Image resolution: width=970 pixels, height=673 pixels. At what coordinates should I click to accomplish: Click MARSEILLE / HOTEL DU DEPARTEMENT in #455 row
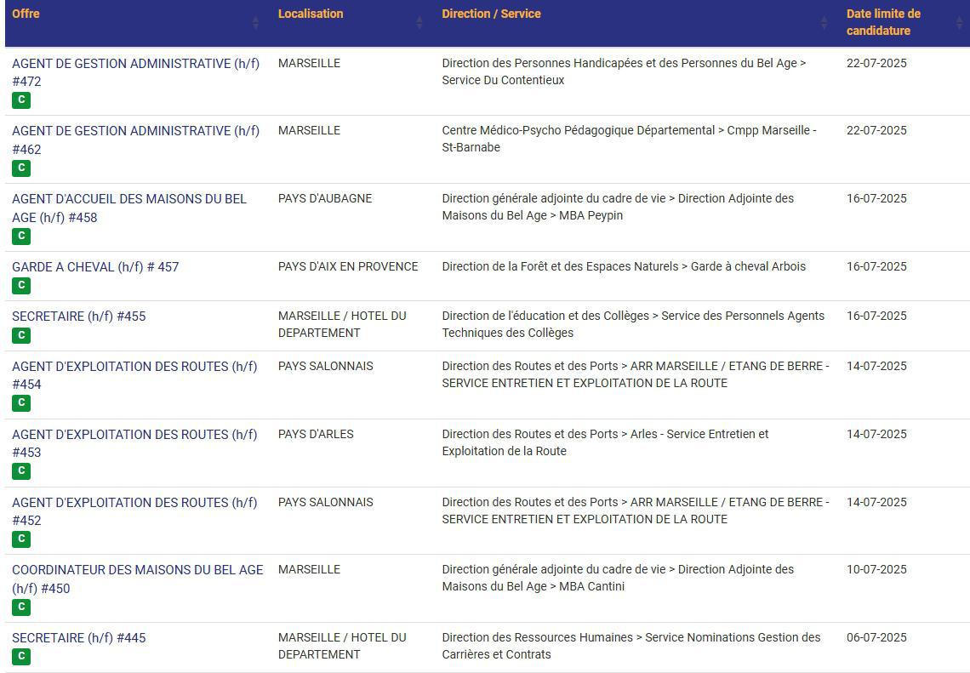[x=342, y=324]
